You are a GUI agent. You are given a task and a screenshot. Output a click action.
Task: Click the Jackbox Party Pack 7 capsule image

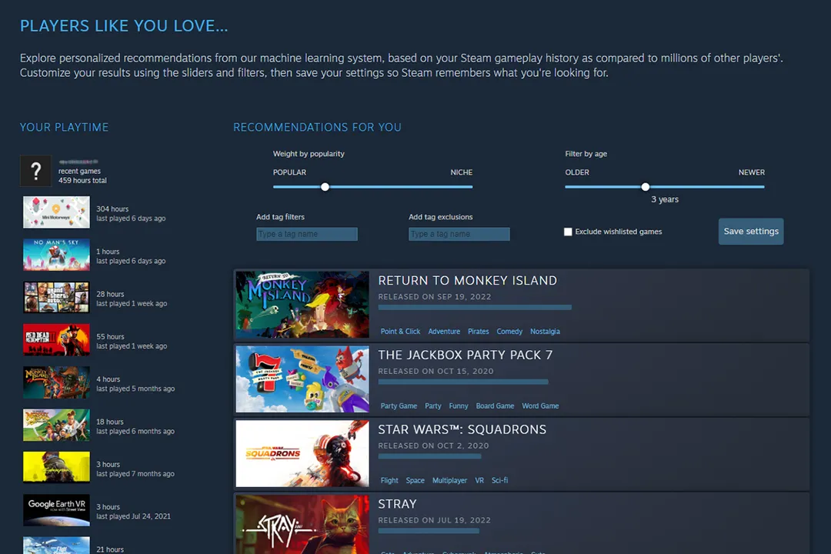[302, 379]
